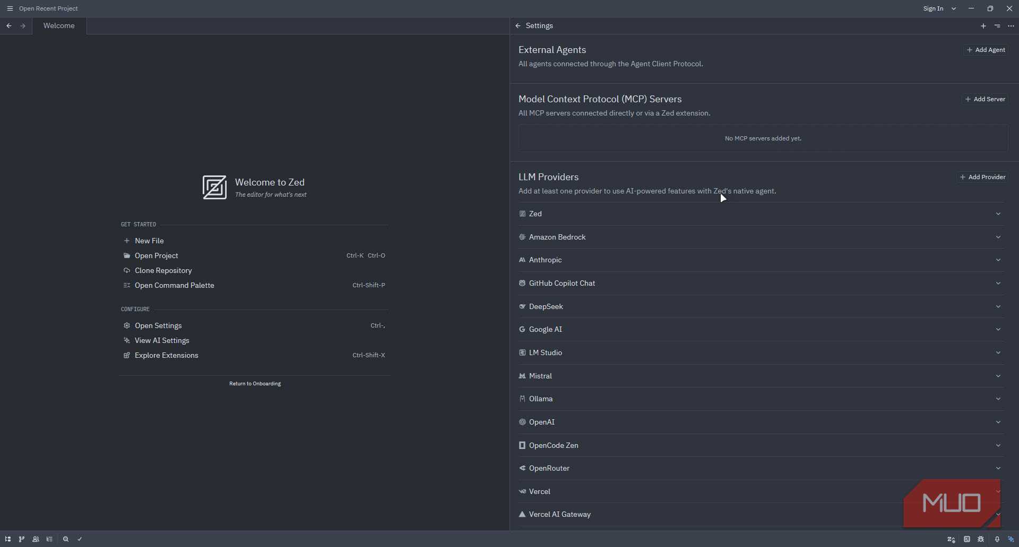Click the GitHub Copilot Chat icon
The width and height of the screenshot is (1019, 547).
[x=522, y=284]
